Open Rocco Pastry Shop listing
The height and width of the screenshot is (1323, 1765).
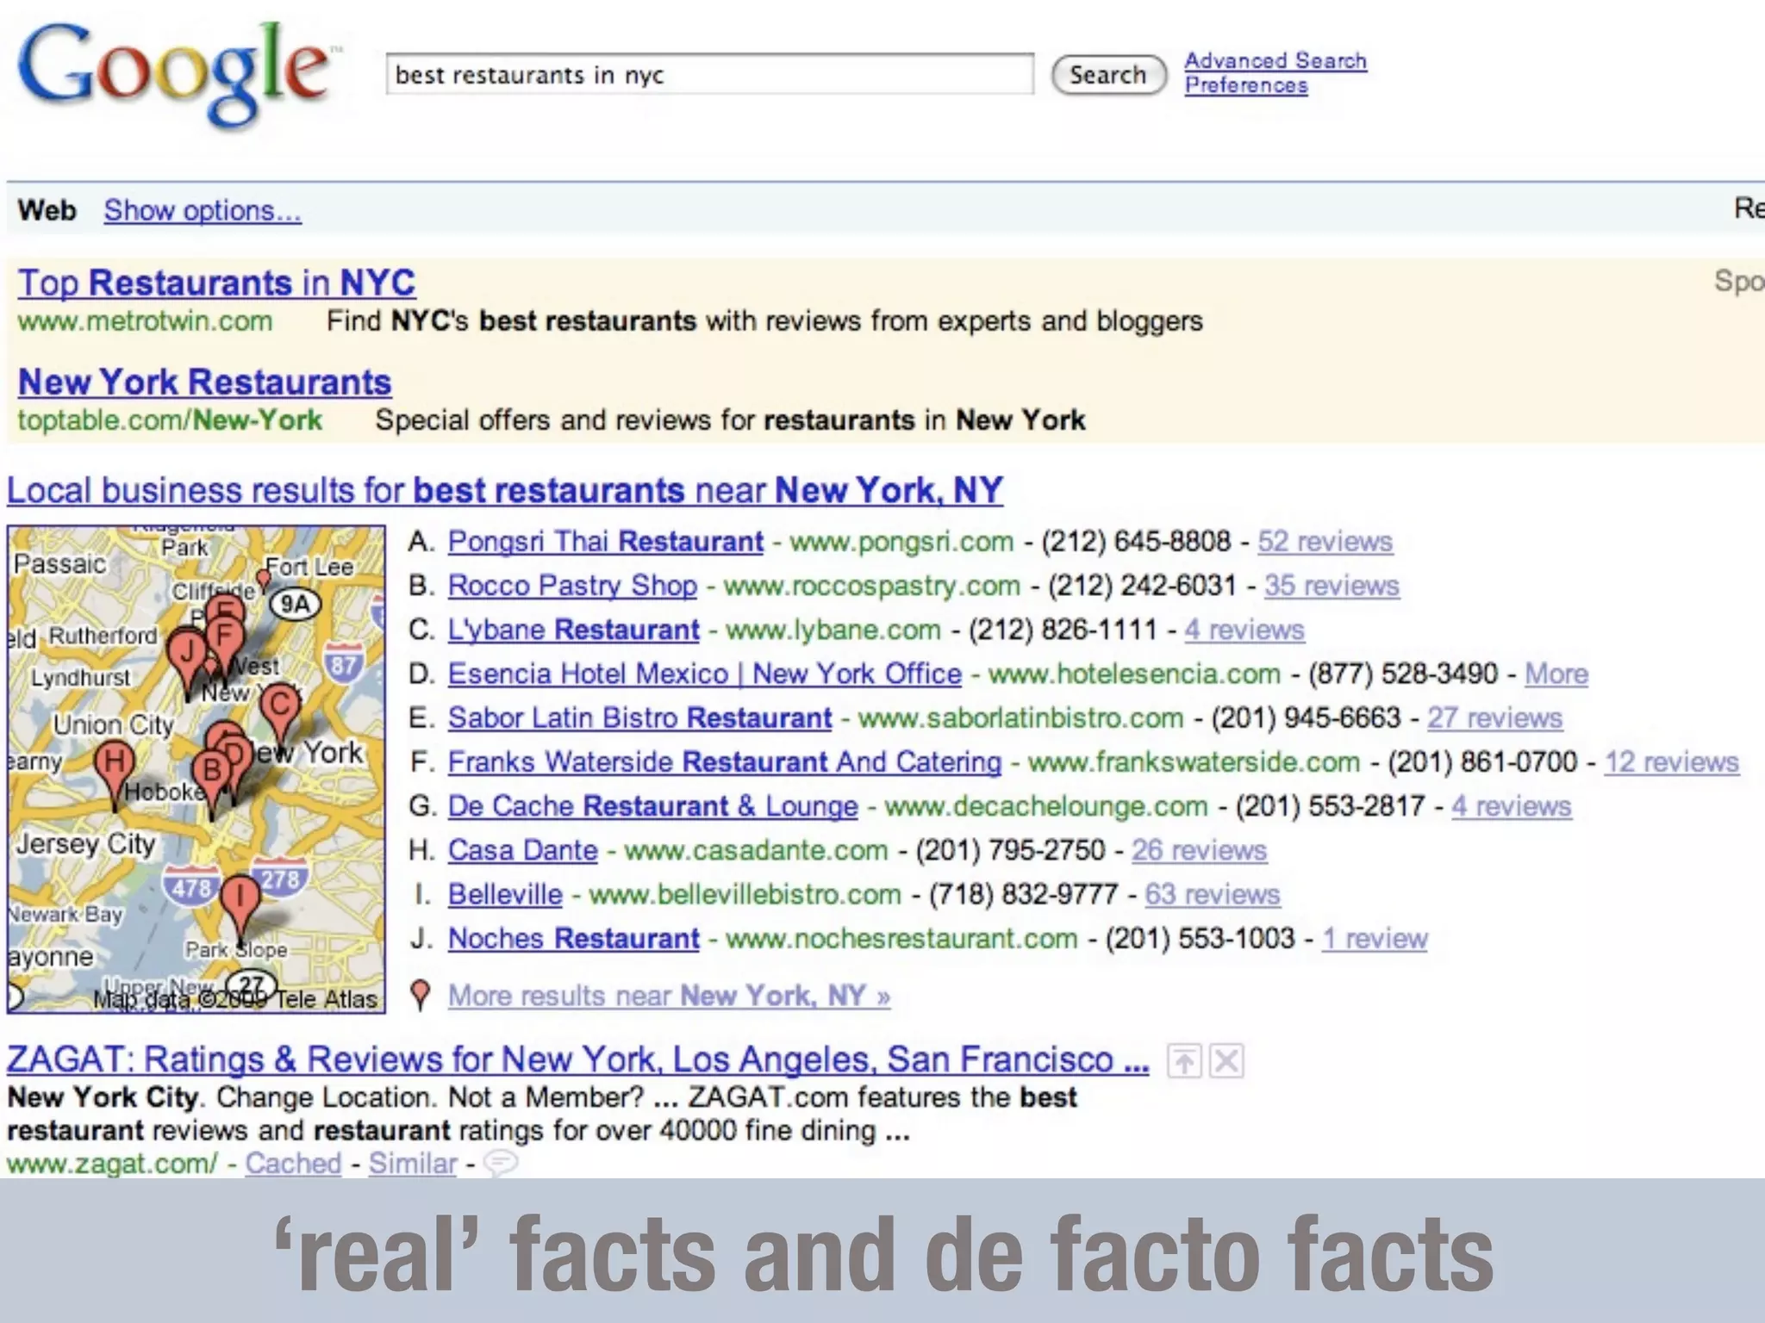coord(572,585)
